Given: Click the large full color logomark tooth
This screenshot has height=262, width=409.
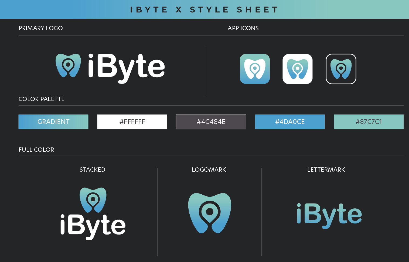Looking at the screenshot, I should click(210, 213).
